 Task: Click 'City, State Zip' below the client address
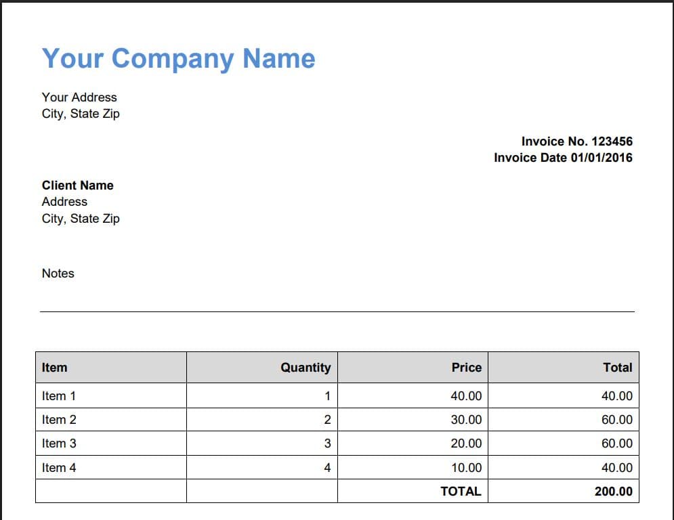(81, 219)
